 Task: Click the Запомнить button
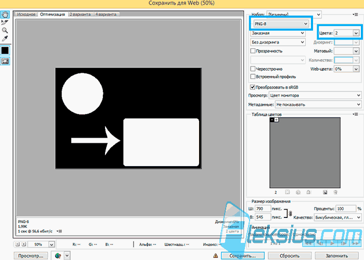coord(336,256)
